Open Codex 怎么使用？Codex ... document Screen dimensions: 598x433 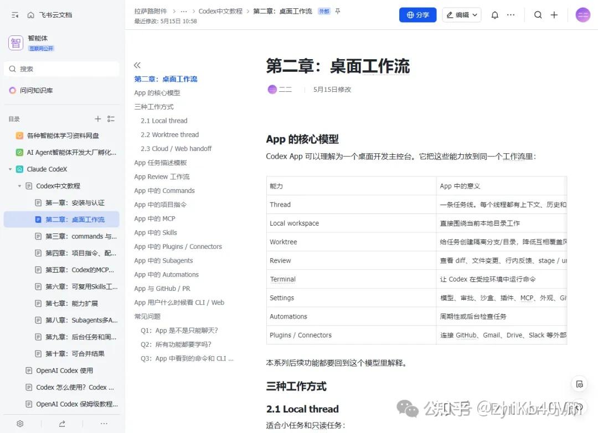[x=62, y=387]
